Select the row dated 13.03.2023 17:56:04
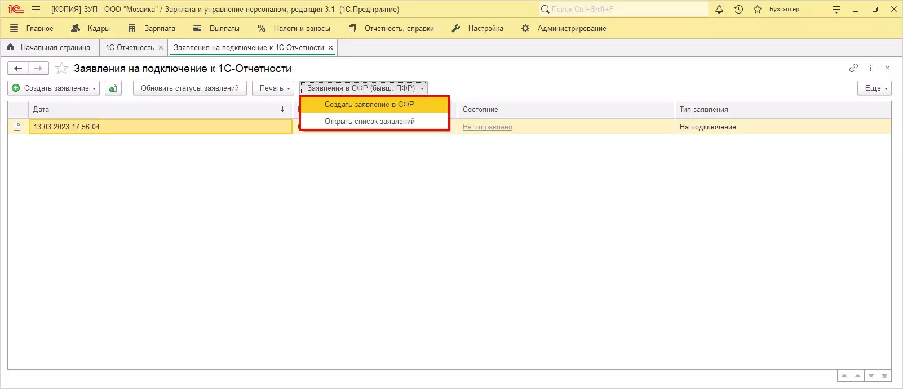This screenshot has height=389, width=903. [161, 127]
